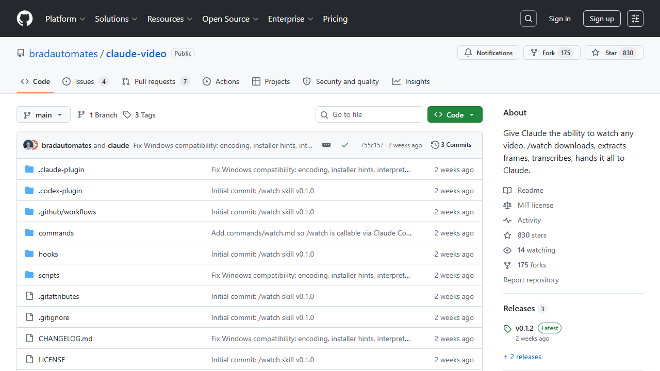This screenshot has width=660, height=371.
Task: Open commit hash 755c157
Action: (x=372, y=145)
